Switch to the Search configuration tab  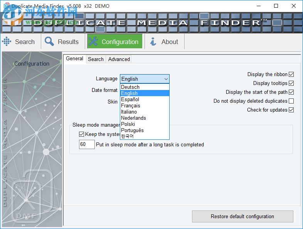click(96, 59)
